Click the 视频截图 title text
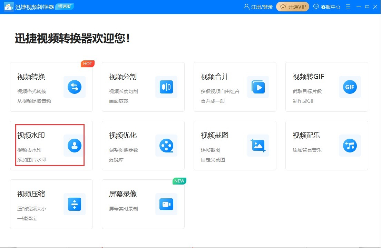 click(215, 135)
